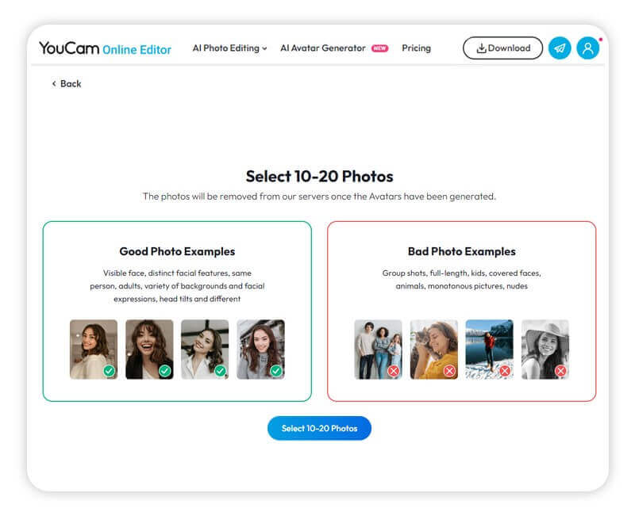The height and width of the screenshot is (512, 635).
Task: Click the paper plane send icon
Action: pos(560,48)
